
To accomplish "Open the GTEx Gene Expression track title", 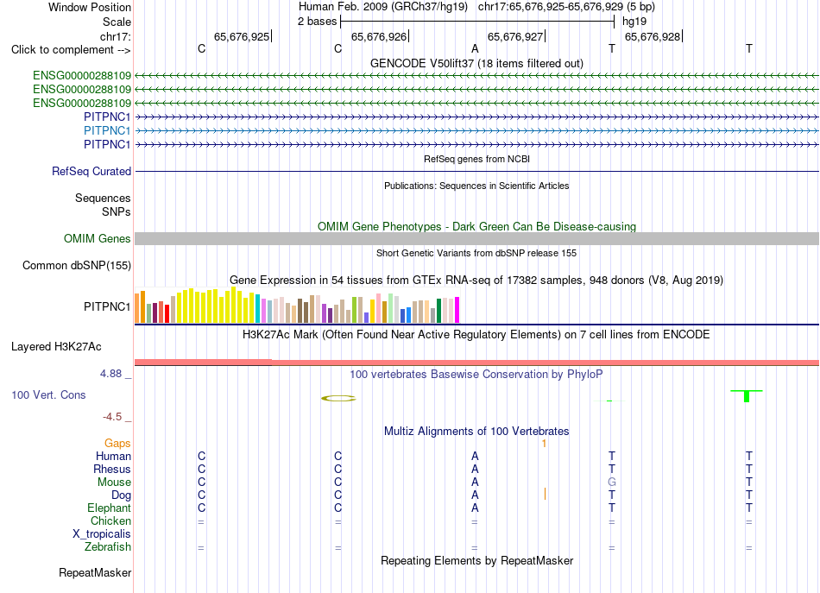I will [476, 280].
